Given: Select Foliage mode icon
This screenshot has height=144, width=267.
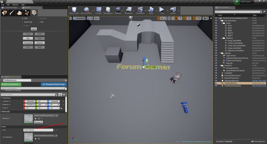Looking at the screenshot, I should (x=27, y=13).
